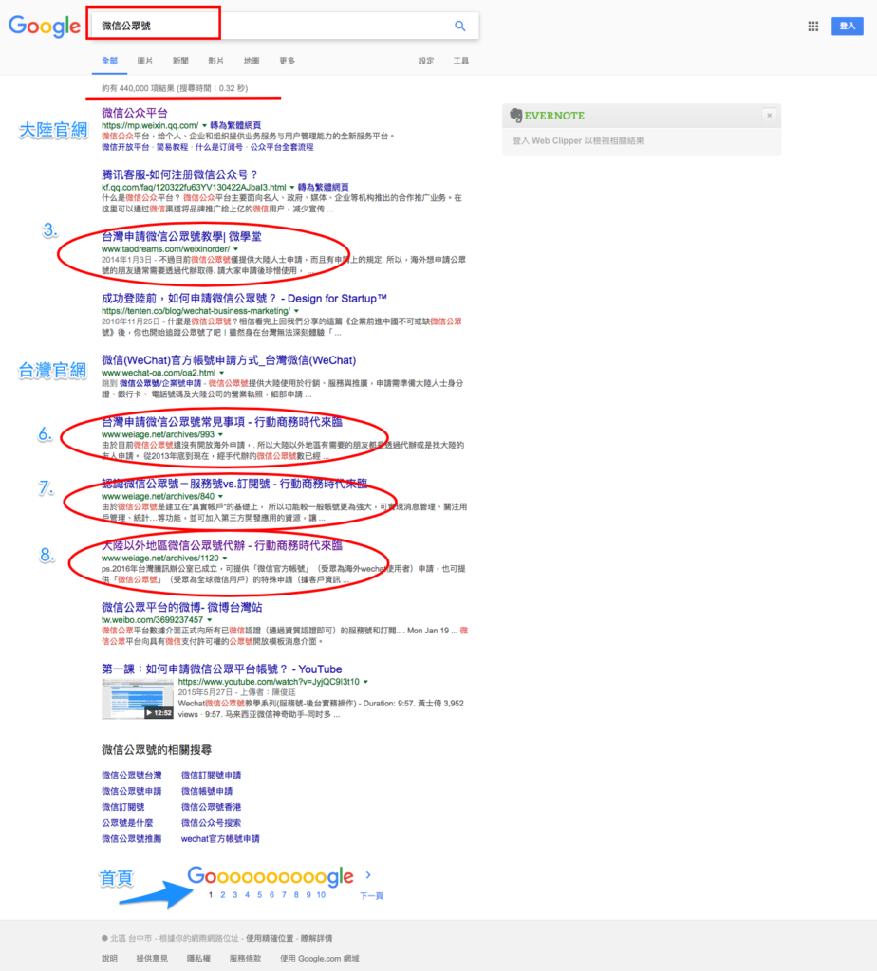
Task: Click related search 微信公眾號台灣
Action: [131, 776]
